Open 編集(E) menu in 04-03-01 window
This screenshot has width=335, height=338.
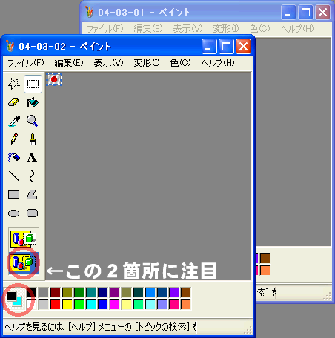[x=148, y=29]
